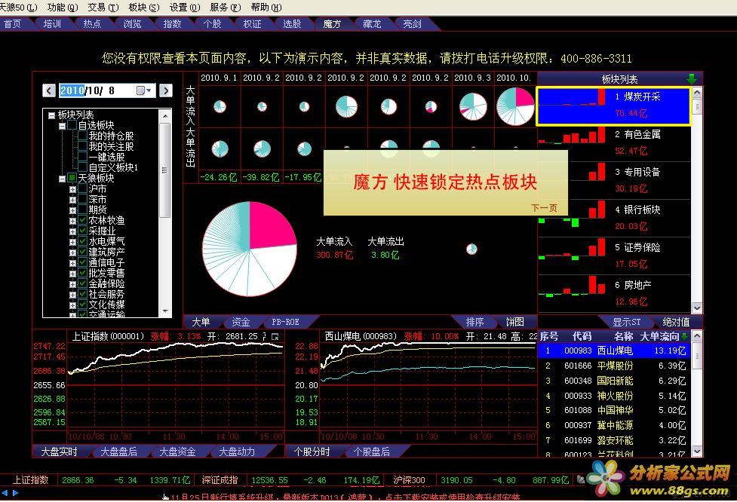Select the 2010.9.3 inflow pie chart
The image size is (737, 502).
473,106
